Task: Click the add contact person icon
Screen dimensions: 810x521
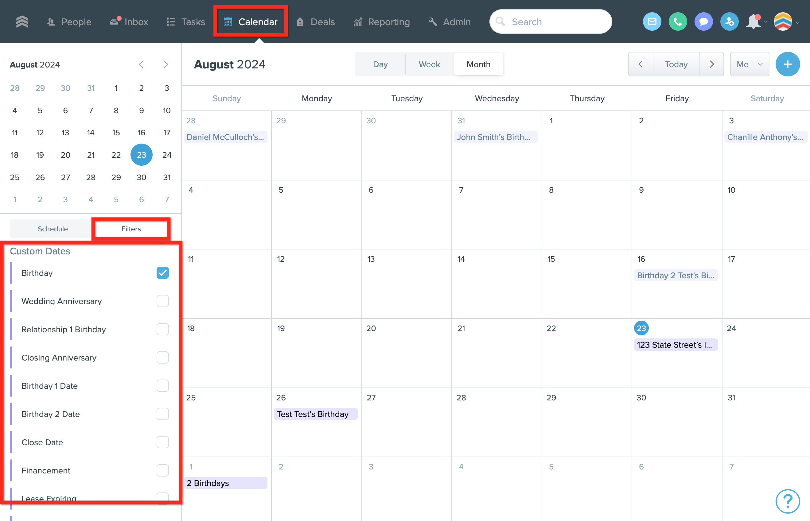Action: pyautogui.click(x=729, y=22)
